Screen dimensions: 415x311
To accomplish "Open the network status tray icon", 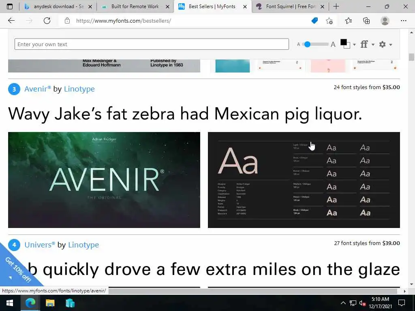I will point(353,303).
